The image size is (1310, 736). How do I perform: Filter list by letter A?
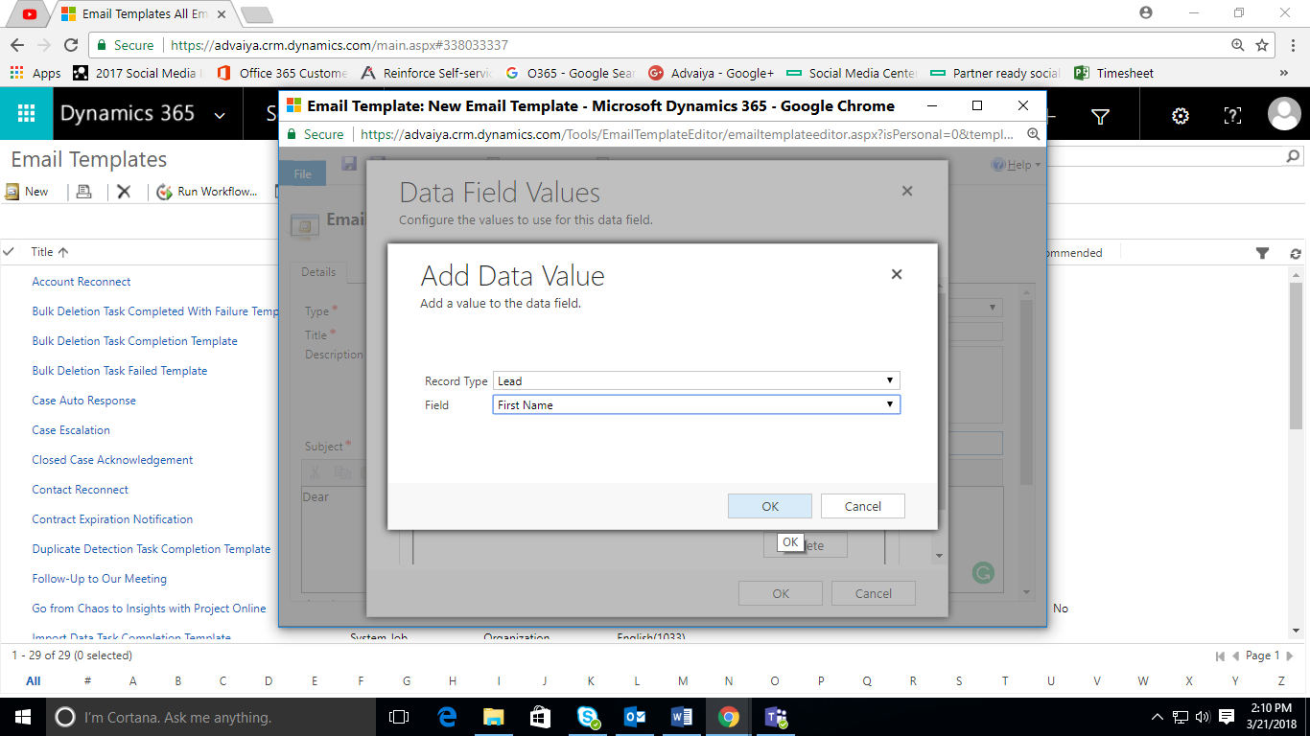pyautogui.click(x=133, y=681)
